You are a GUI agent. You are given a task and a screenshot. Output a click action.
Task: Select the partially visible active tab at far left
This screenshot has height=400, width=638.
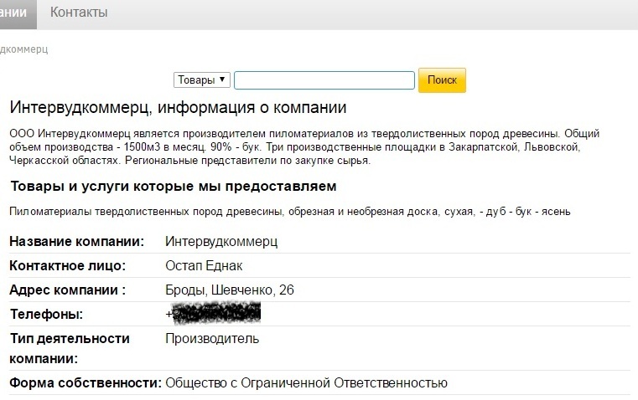coord(17,13)
